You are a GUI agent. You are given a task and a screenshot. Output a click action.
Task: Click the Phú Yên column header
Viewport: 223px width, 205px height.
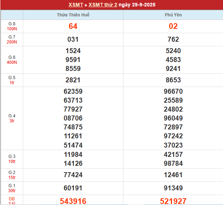(173, 15)
